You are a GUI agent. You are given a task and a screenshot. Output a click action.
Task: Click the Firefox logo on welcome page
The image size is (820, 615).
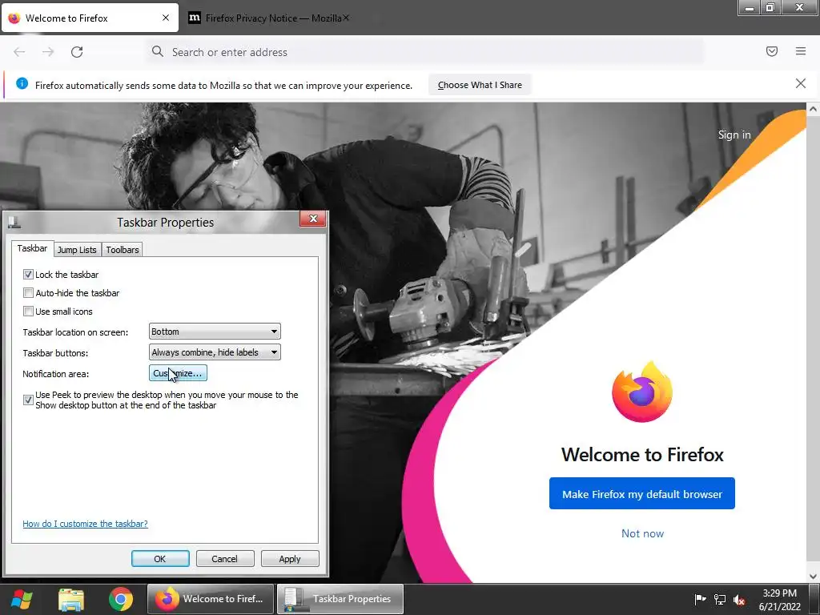point(642,392)
